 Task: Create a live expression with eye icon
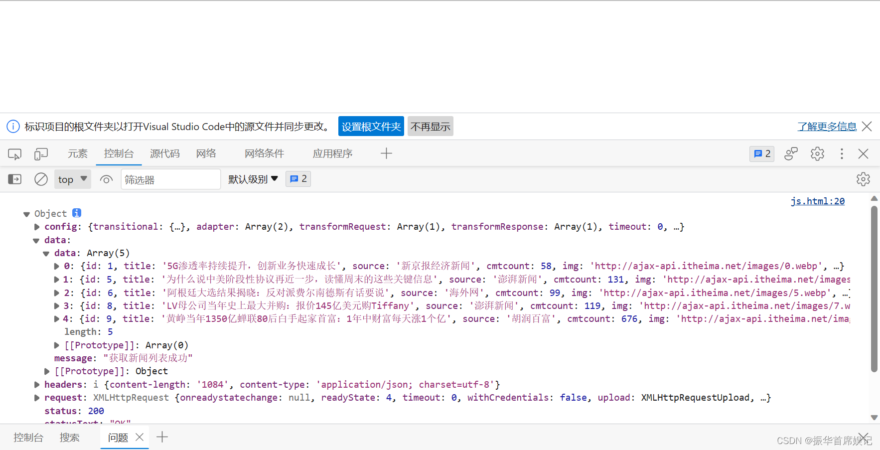106,179
